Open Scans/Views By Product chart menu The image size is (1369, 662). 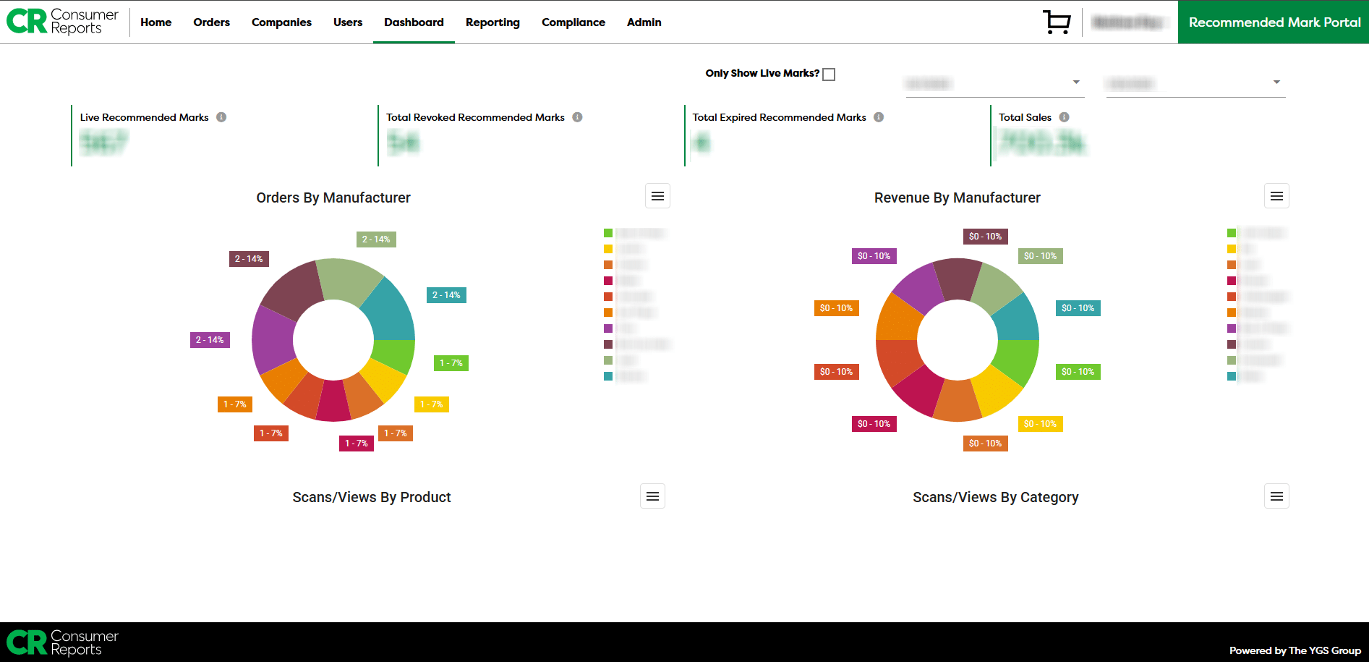[x=652, y=496]
